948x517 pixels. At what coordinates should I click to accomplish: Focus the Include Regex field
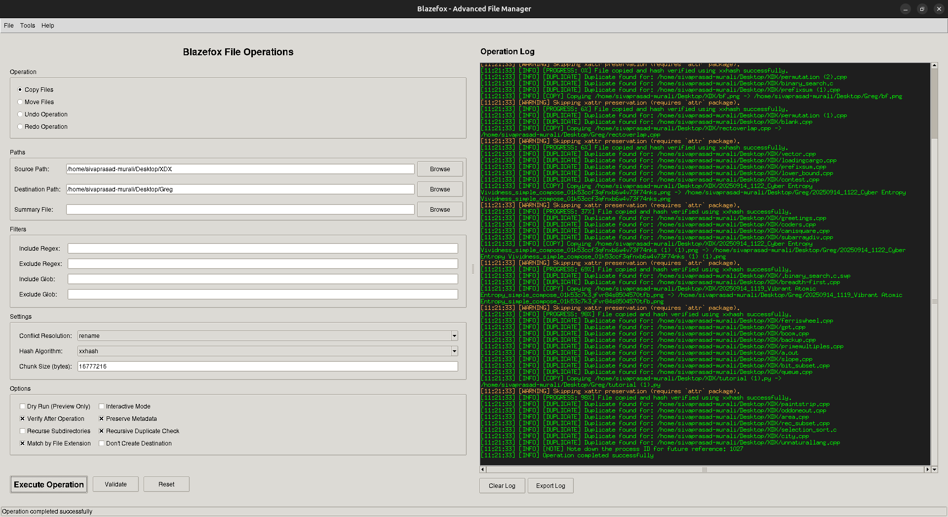click(x=263, y=249)
